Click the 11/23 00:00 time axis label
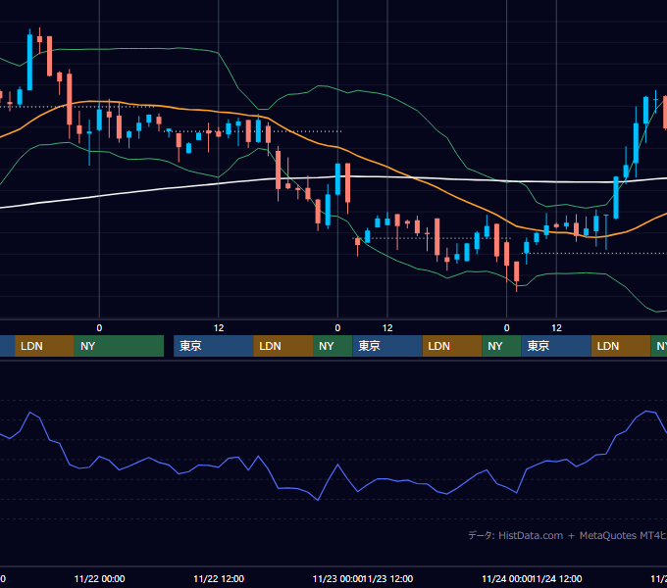This screenshot has width=667, height=588. click(x=337, y=578)
